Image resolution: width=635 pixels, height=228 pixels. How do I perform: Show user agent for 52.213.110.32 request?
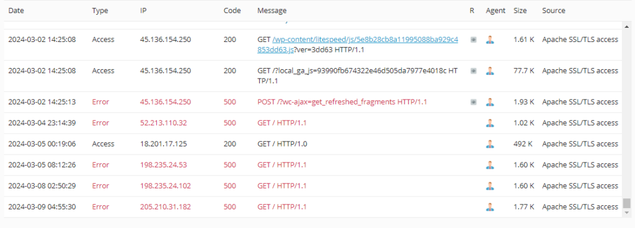490,123
